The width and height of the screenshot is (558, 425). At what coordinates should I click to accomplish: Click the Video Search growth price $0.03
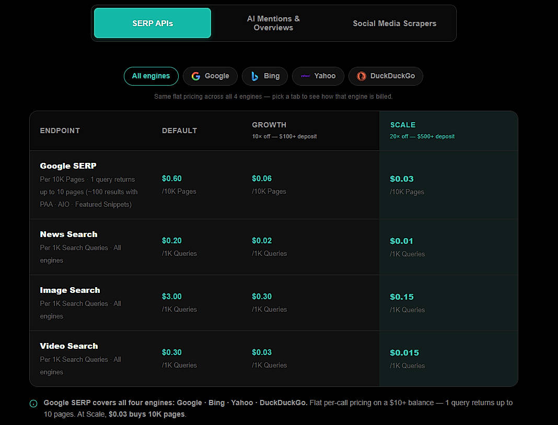[262, 352]
